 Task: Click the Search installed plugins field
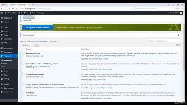[x=164, y=41]
